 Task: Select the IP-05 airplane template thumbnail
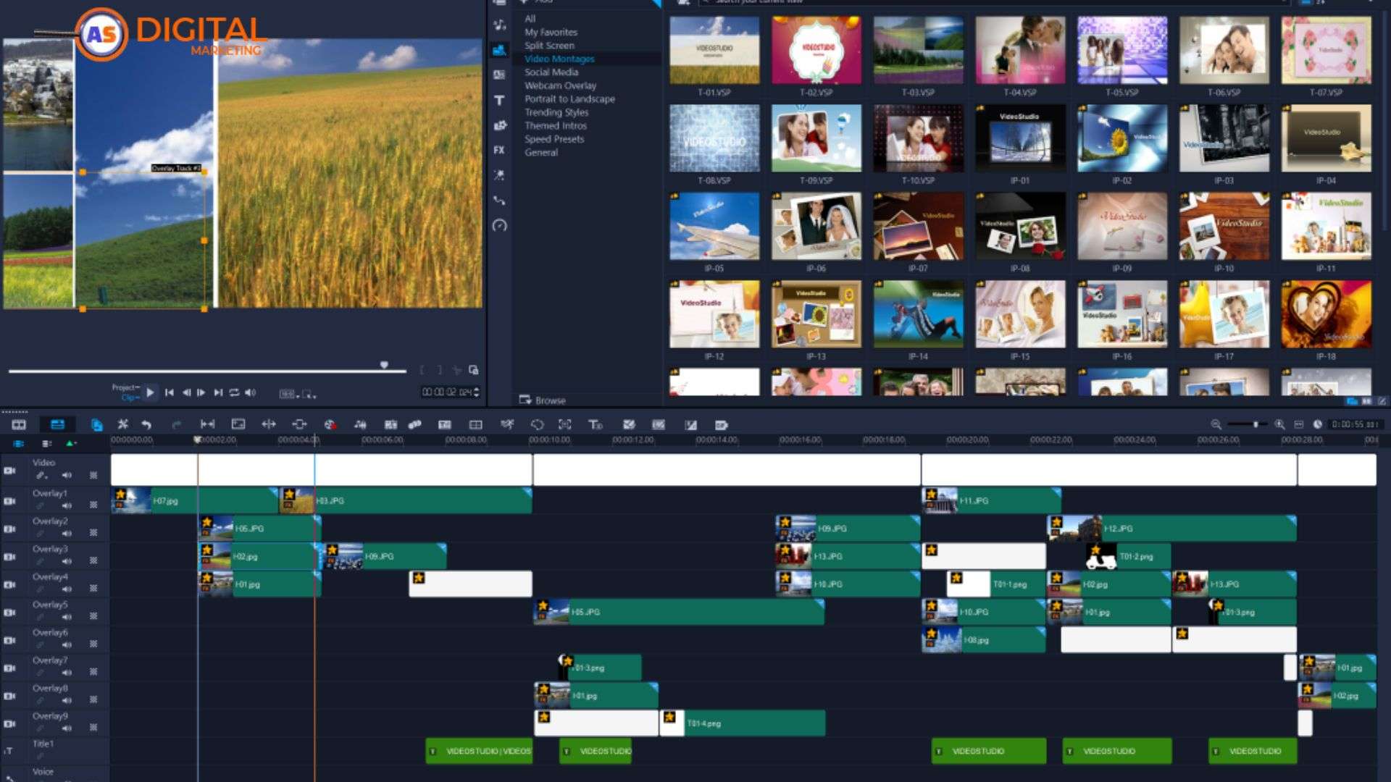point(714,227)
